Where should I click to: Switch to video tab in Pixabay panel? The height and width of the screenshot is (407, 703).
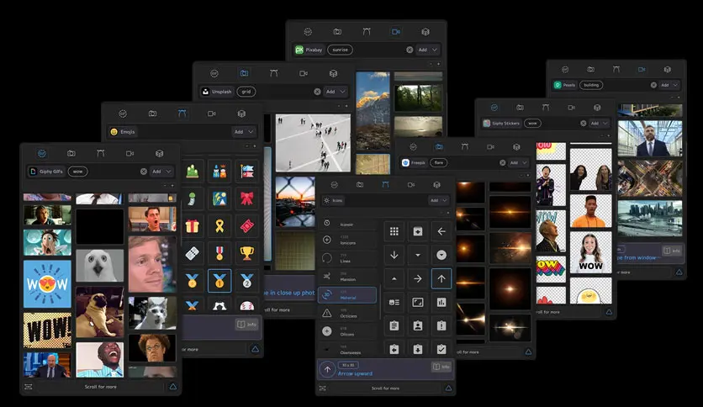(x=396, y=32)
